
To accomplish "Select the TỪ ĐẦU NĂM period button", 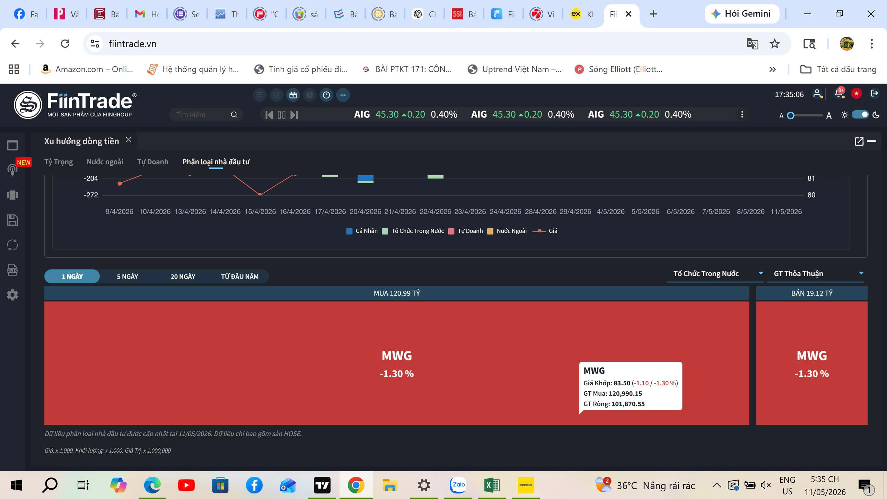I will coord(240,277).
